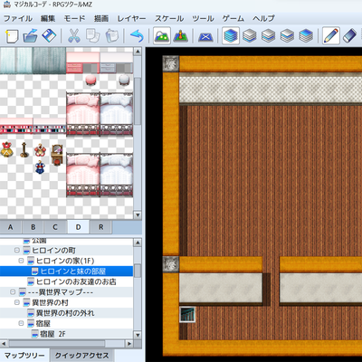
Task: Click map tree horizontal scroll right arrow
Action: coord(129,343)
